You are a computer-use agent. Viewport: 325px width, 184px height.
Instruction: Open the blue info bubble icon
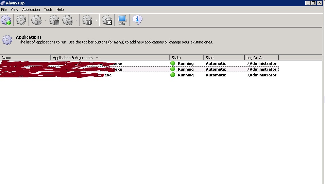click(137, 20)
